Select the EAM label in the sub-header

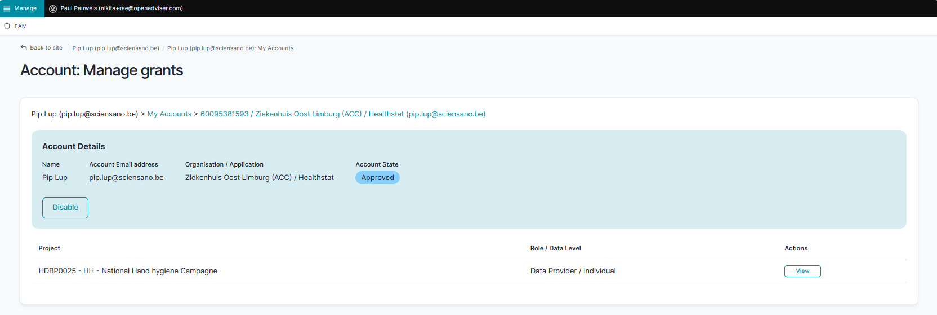(21, 26)
